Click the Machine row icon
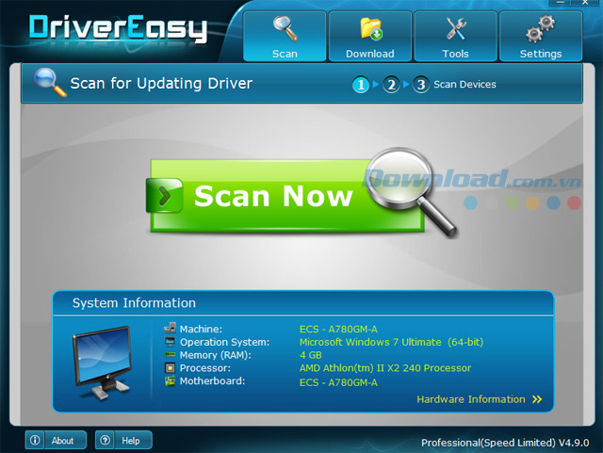The height and width of the screenshot is (453, 603). [170, 328]
